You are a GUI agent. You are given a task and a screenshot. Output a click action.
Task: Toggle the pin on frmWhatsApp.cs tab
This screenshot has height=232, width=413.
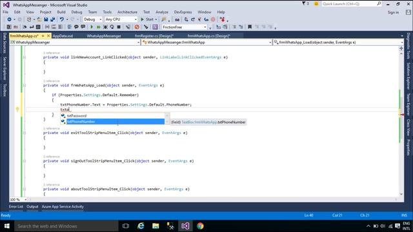pos(43,36)
